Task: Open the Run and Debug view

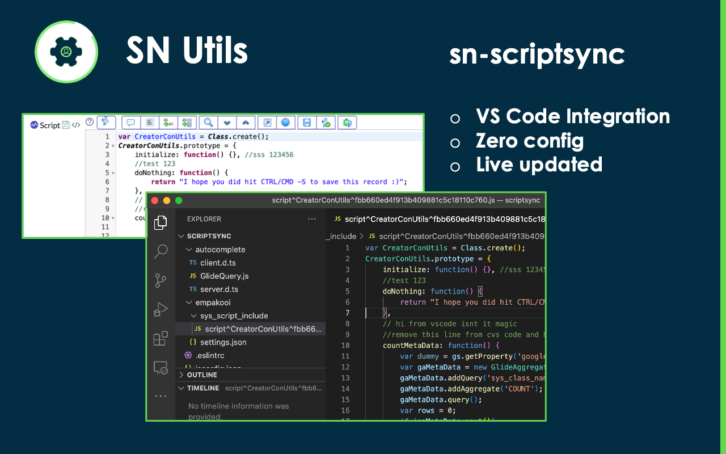Action: 161,309
